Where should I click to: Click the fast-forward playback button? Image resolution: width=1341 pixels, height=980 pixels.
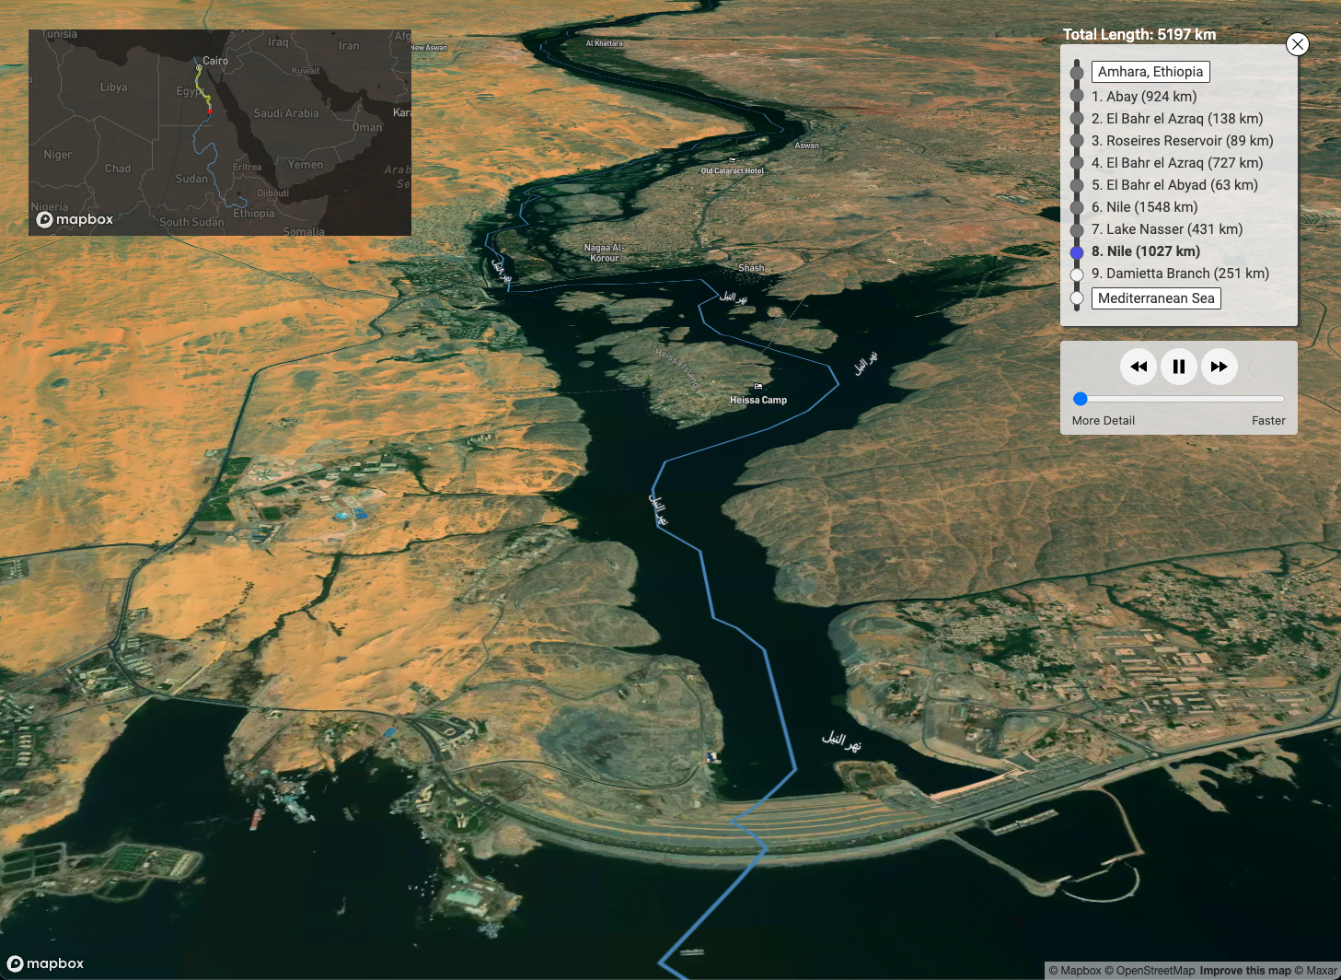tap(1220, 367)
